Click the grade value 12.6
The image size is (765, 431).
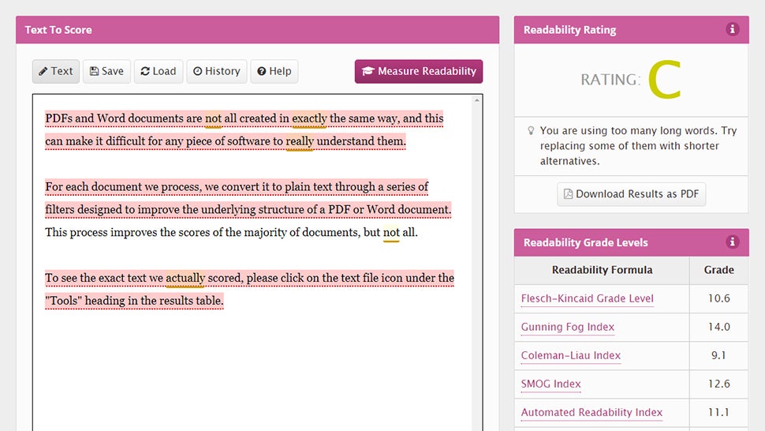pyautogui.click(x=718, y=384)
